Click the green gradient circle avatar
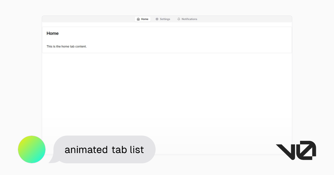 [31, 149]
